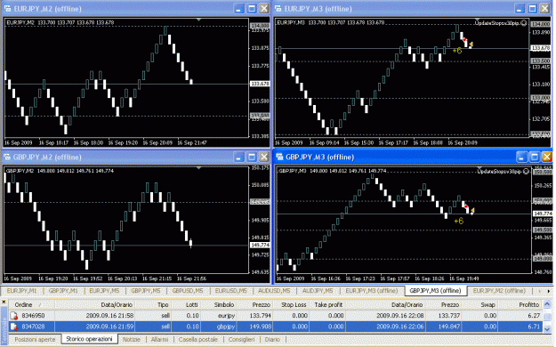
Task: Click the GBPJPY,M2 chart window title icon
Action: 7,157
